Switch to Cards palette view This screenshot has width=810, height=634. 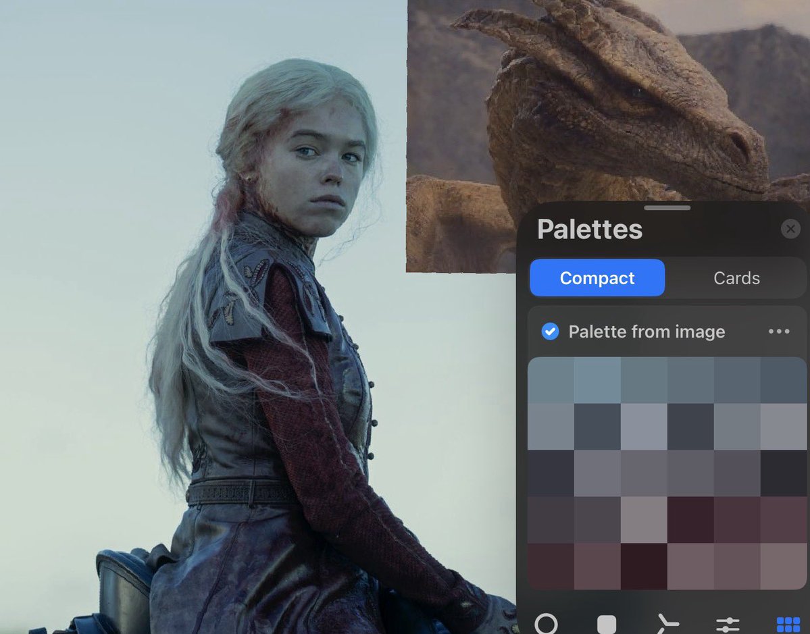pyautogui.click(x=736, y=278)
